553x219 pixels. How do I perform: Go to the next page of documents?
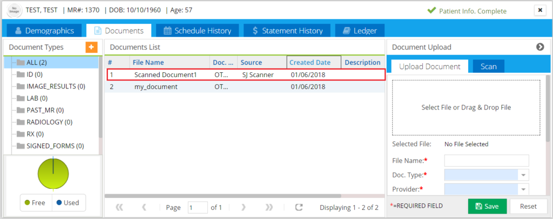[x=244, y=207]
